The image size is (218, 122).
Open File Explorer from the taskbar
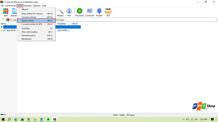[x=35, y=119]
